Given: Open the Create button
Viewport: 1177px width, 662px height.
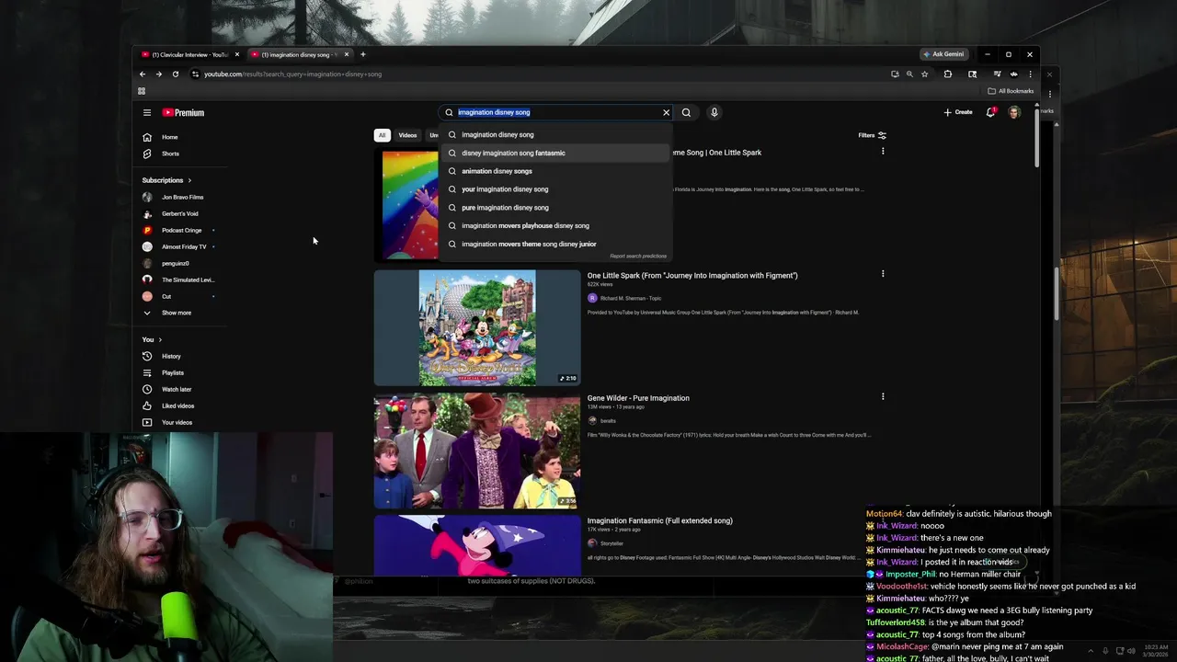Looking at the screenshot, I should tap(957, 112).
